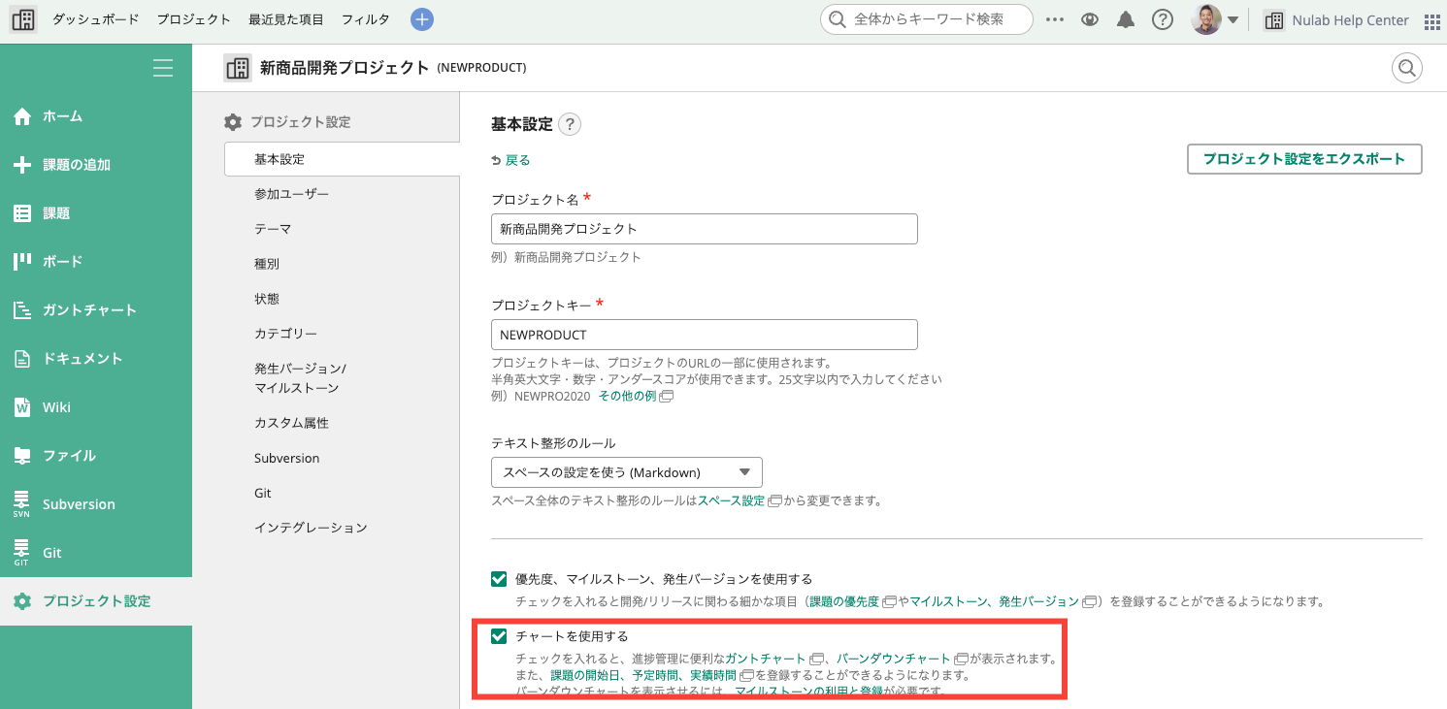Image resolution: width=1447 pixels, height=709 pixels.
Task: Click the Backlog logo icon in top bar
Action: pos(23,19)
